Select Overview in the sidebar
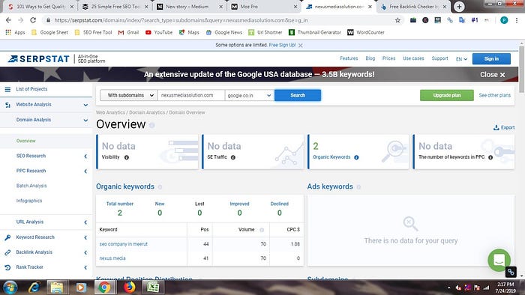The image size is (525, 295). (x=25, y=141)
